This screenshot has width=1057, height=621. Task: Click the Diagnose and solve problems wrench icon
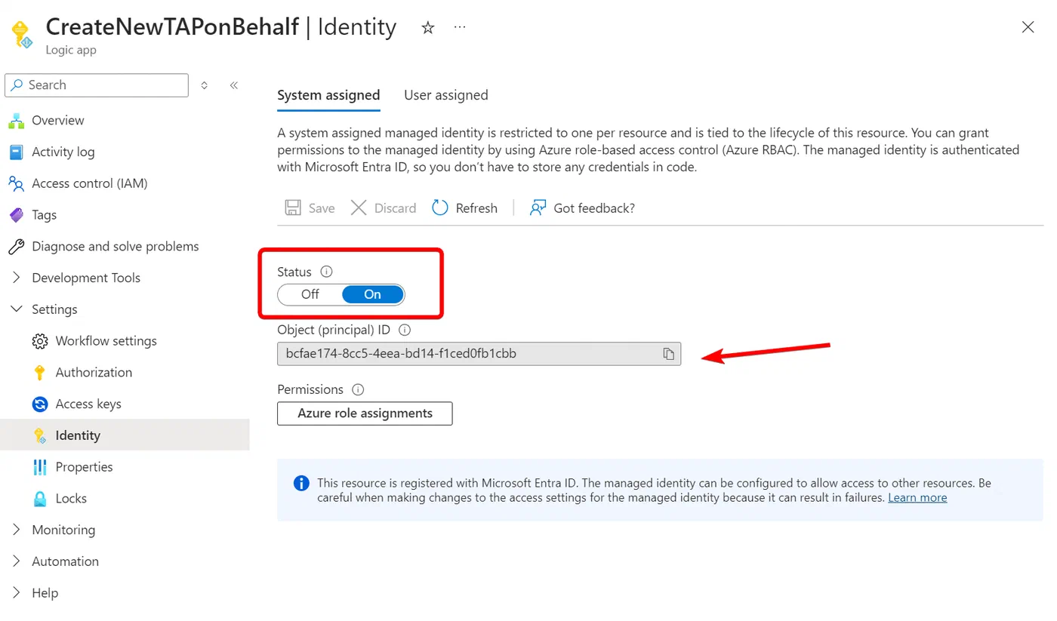pyautogui.click(x=17, y=247)
